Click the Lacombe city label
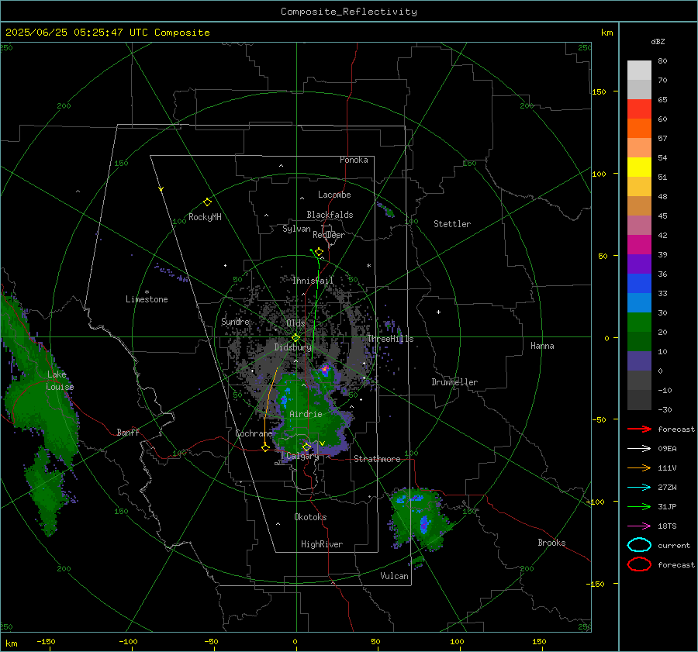 (x=334, y=195)
